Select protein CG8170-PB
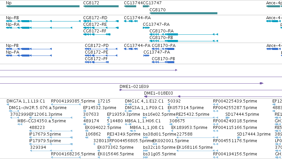The width and height of the screenshot is (282, 159). tap(163, 62)
